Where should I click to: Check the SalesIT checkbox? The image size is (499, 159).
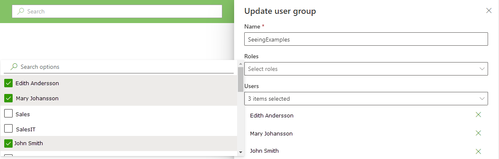pos(8,128)
